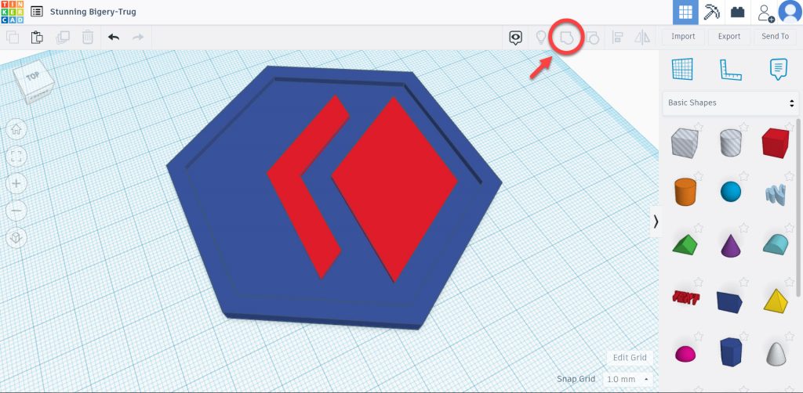The height and width of the screenshot is (393, 803).
Task: Click the Group shapes icon
Action: pos(567,37)
